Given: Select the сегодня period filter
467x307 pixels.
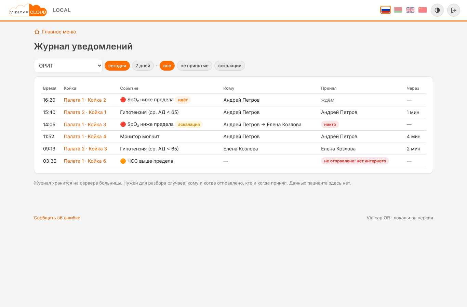Looking at the screenshot, I should tap(117, 66).
